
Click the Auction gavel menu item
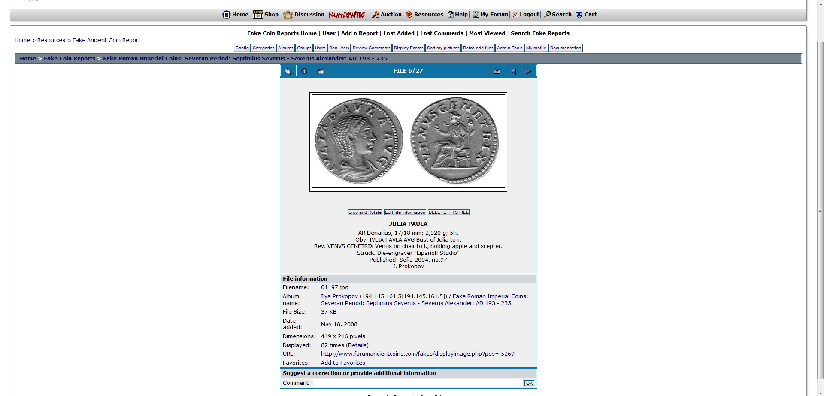click(x=386, y=15)
